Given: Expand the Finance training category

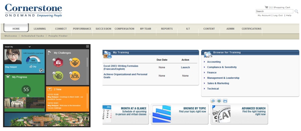Looking at the screenshot, I should 212,72.
